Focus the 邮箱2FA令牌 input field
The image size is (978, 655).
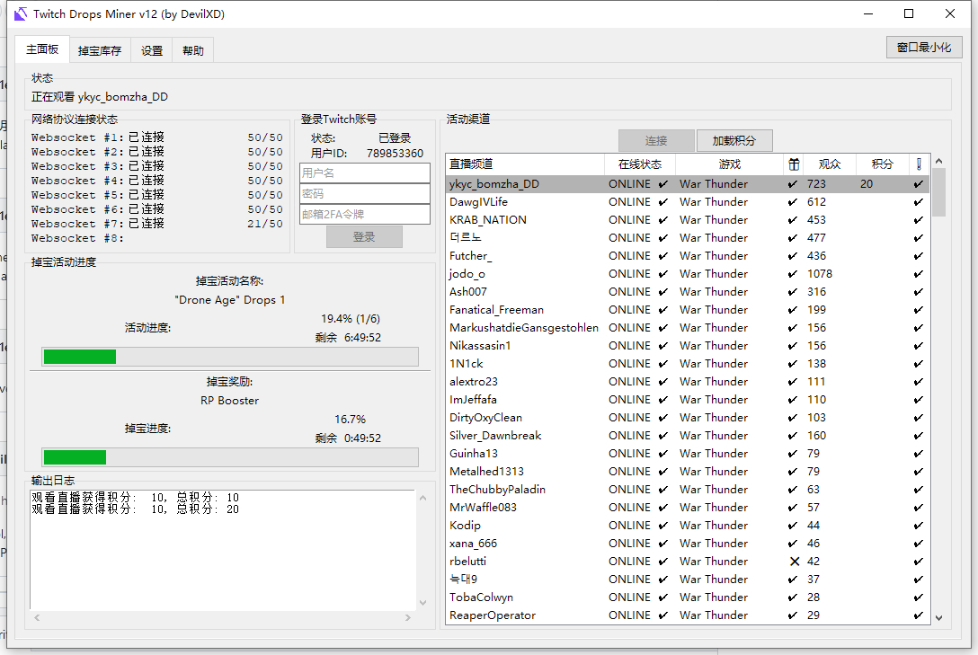click(365, 215)
